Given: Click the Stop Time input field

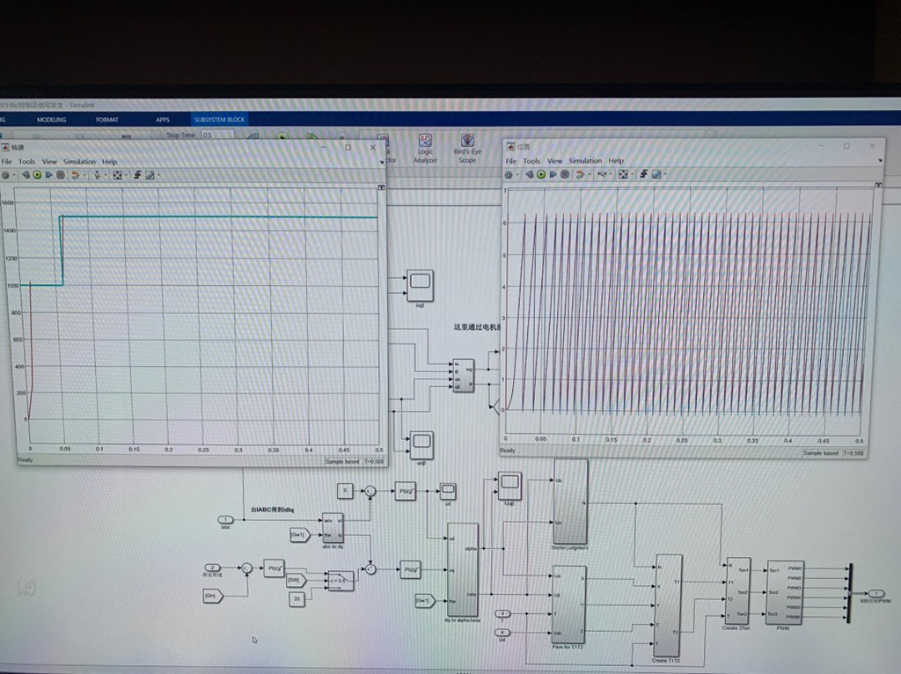Looking at the screenshot, I should tap(217, 135).
